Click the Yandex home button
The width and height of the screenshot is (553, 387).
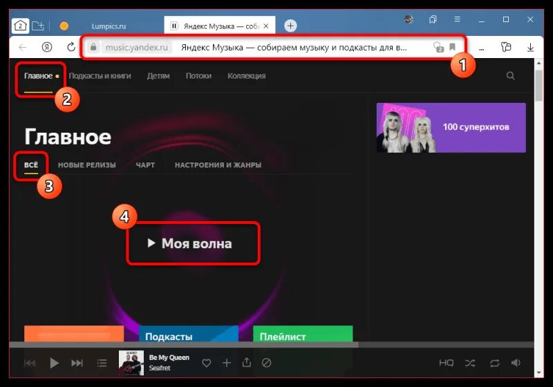tap(47, 47)
